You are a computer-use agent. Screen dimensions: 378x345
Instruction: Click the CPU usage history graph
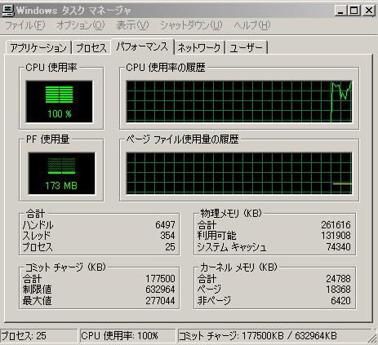coord(239,101)
